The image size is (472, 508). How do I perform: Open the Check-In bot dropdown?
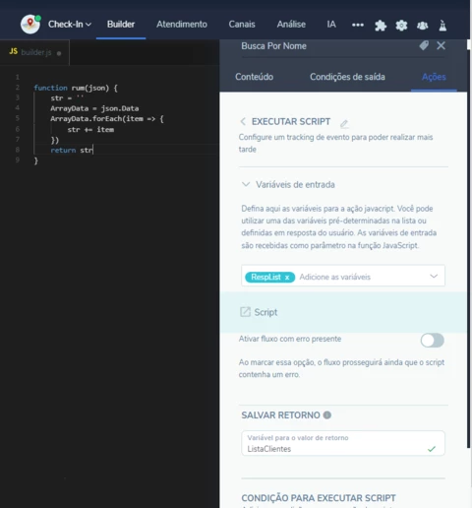click(70, 25)
